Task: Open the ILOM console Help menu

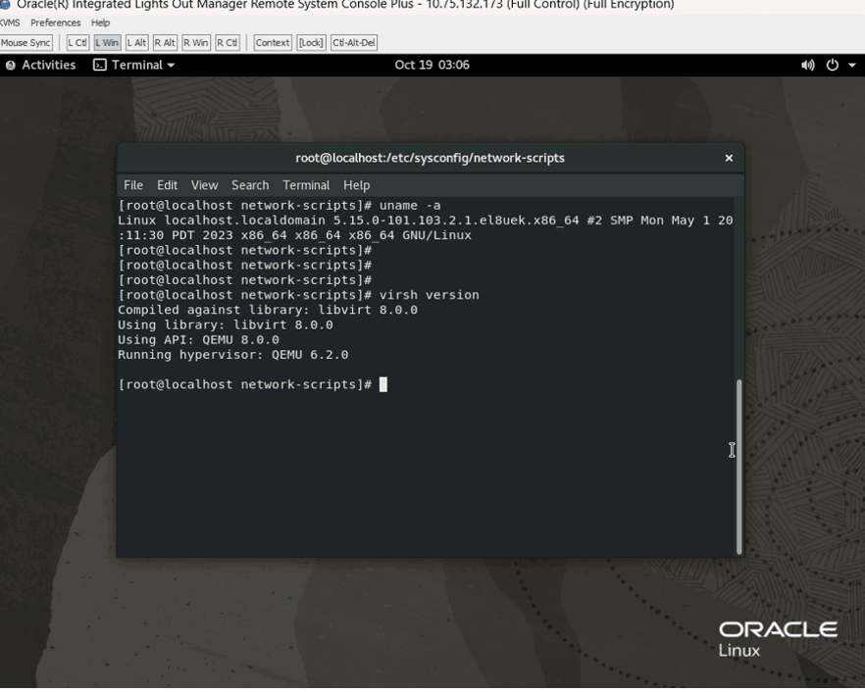Action: click(x=100, y=23)
